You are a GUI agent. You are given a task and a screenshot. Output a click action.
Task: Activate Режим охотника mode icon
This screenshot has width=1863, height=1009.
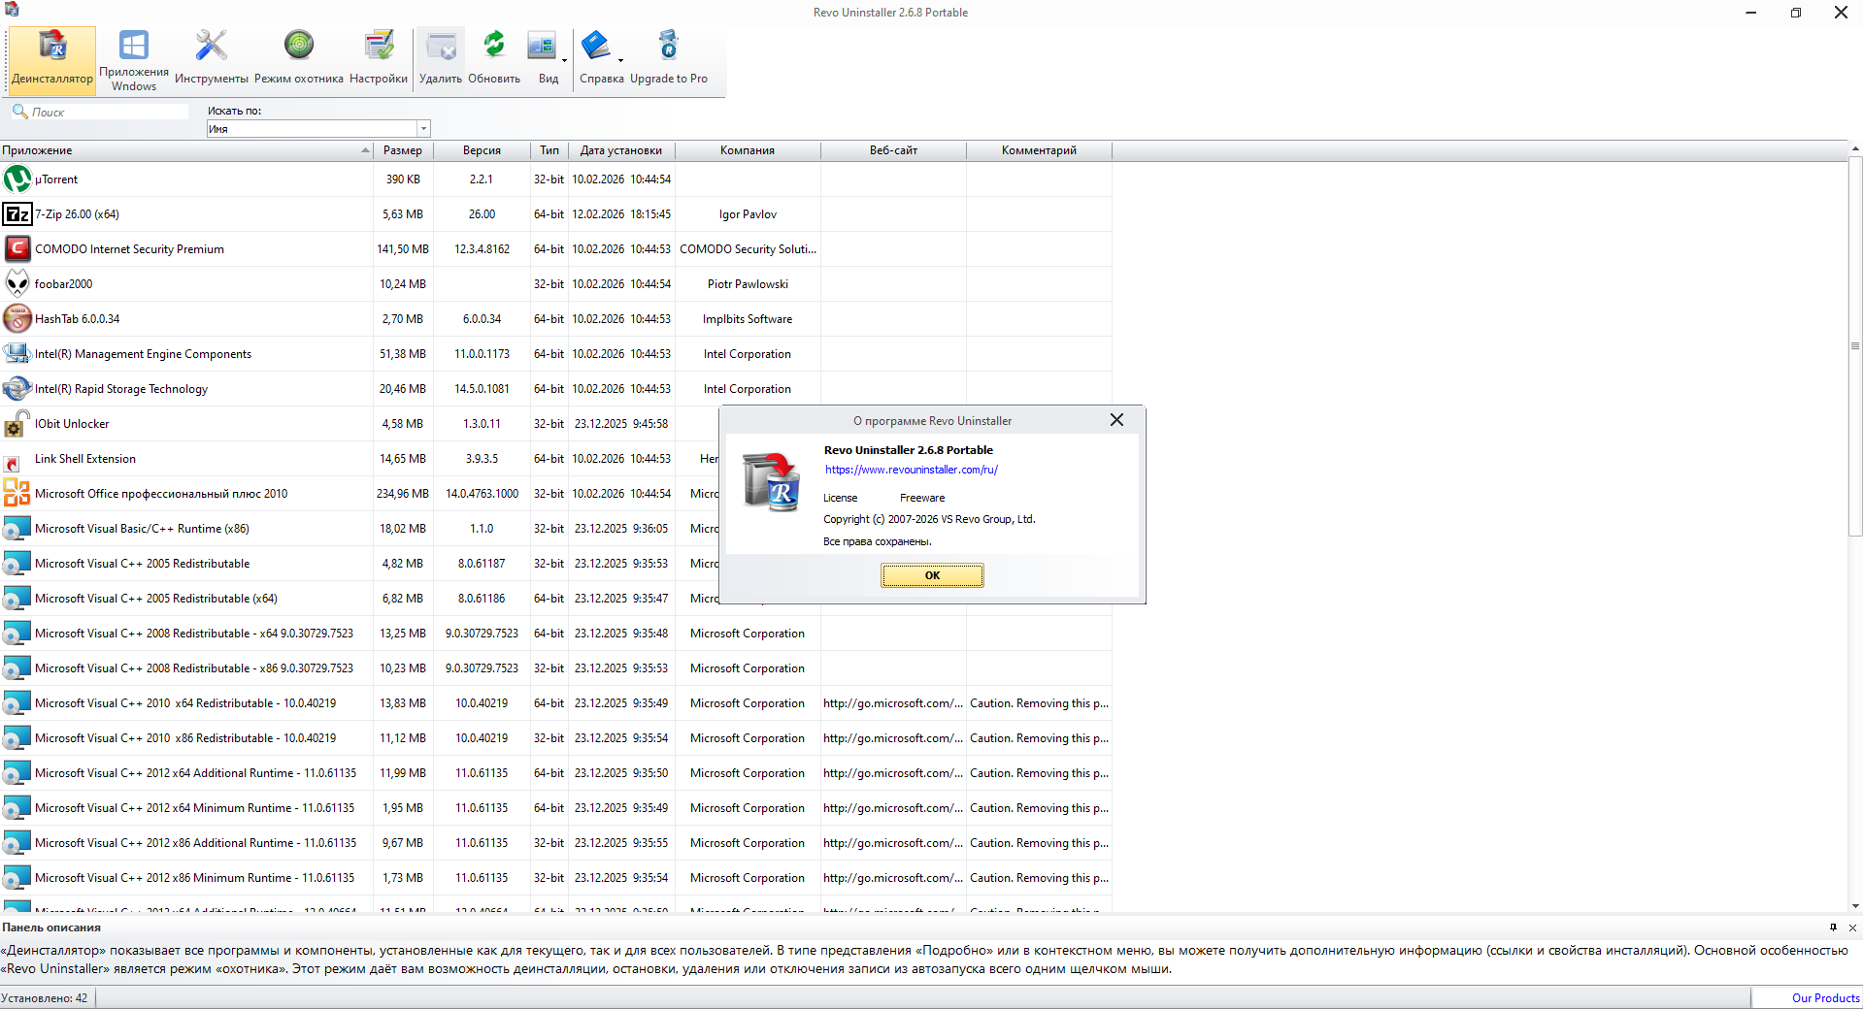pos(298,58)
